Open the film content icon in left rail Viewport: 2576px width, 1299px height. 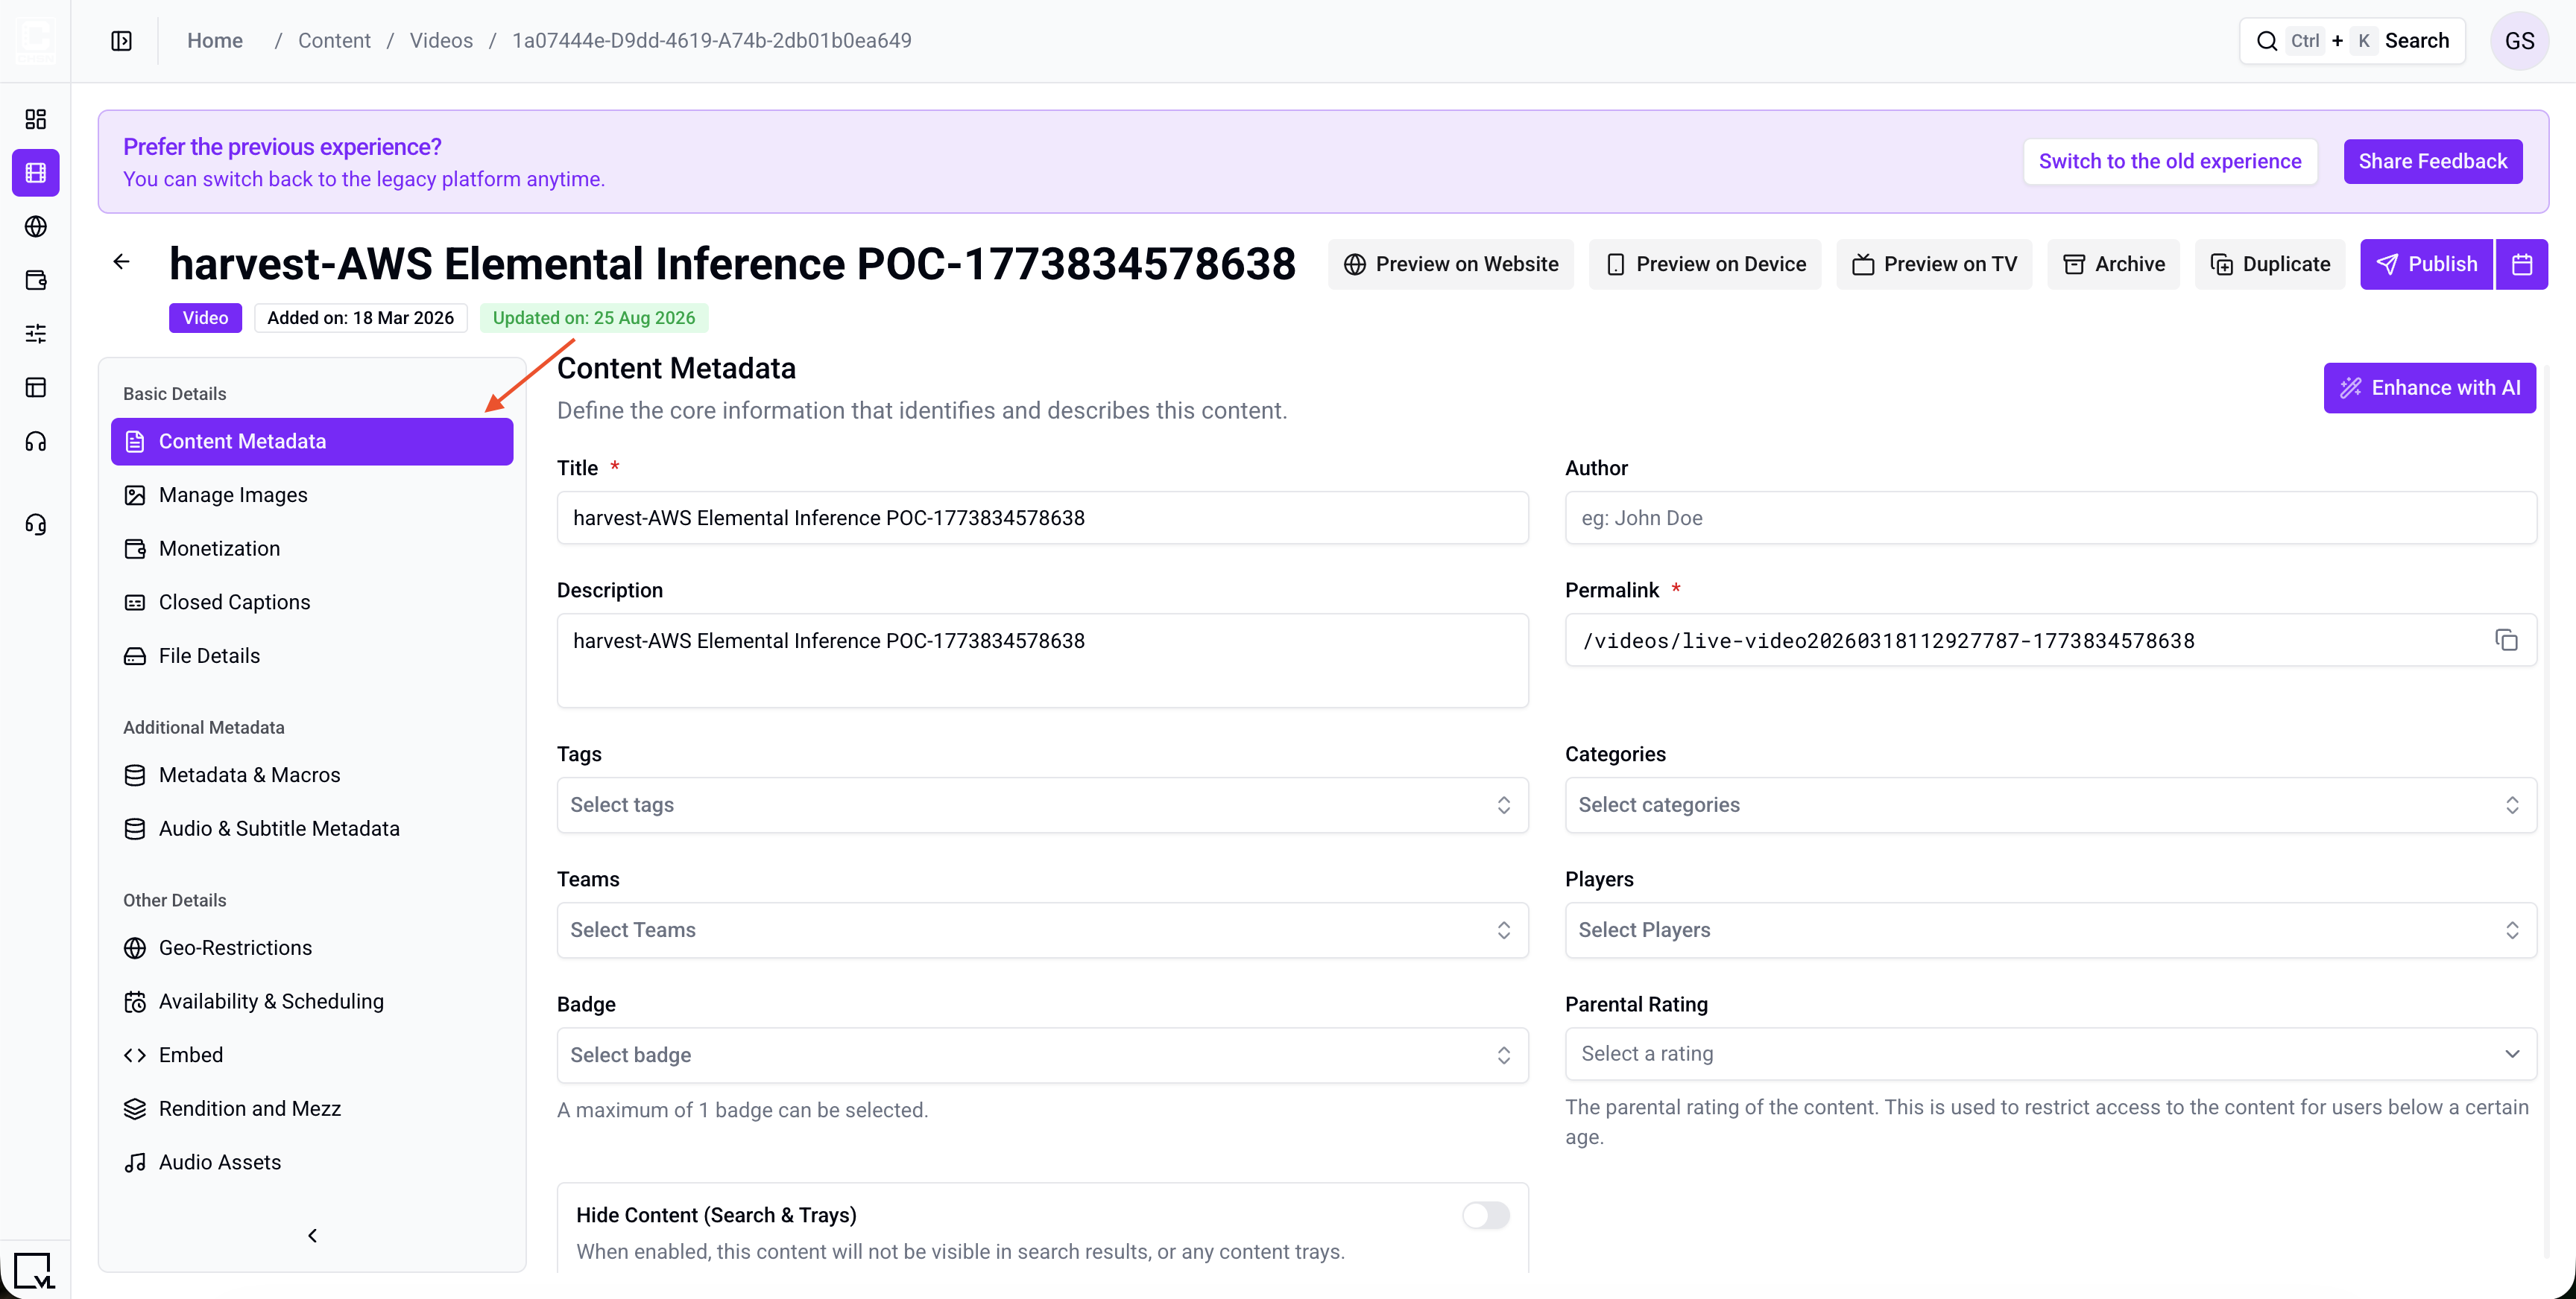(36, 173)
